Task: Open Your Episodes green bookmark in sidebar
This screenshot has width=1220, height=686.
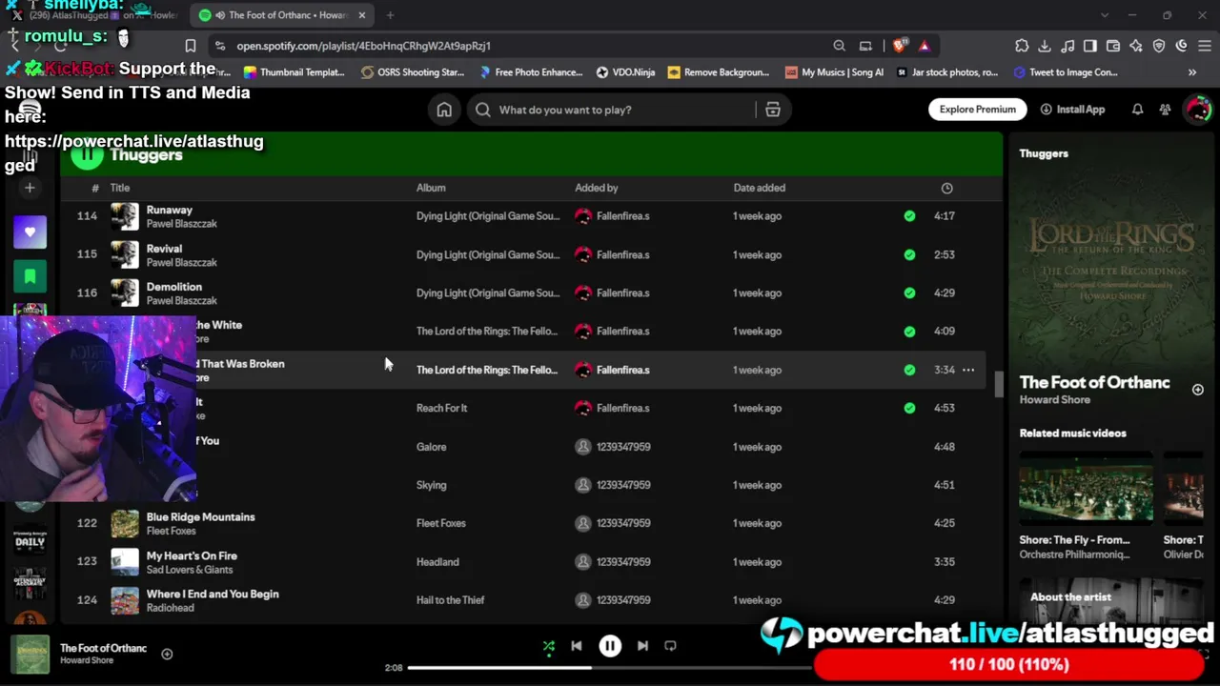Action: 30,277
